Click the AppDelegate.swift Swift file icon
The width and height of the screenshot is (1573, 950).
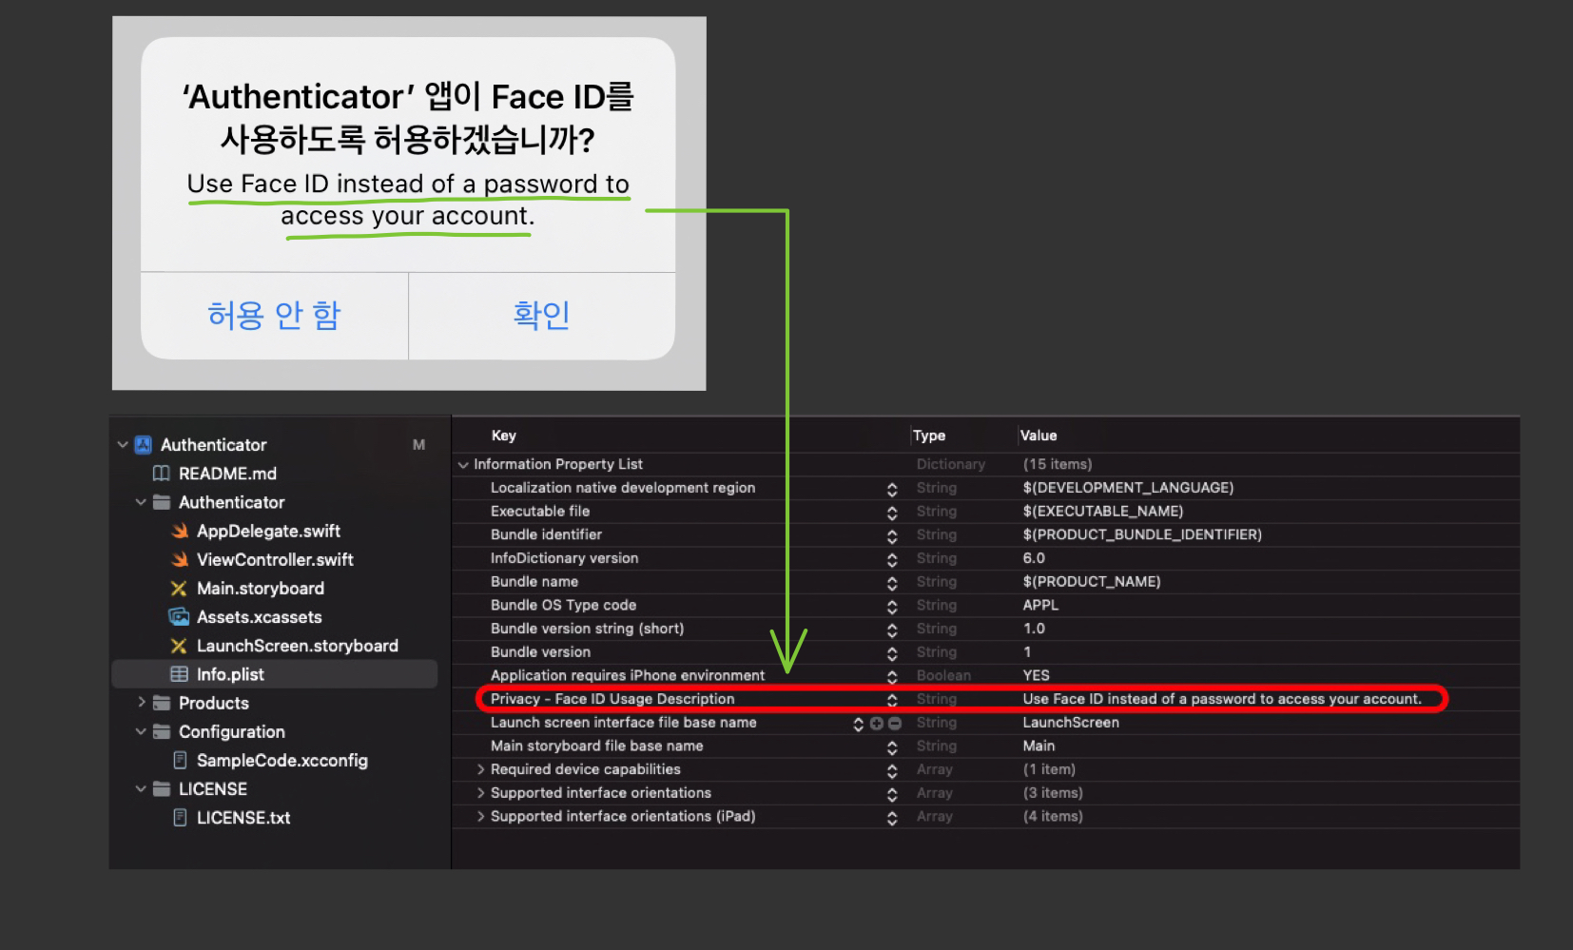180,531
